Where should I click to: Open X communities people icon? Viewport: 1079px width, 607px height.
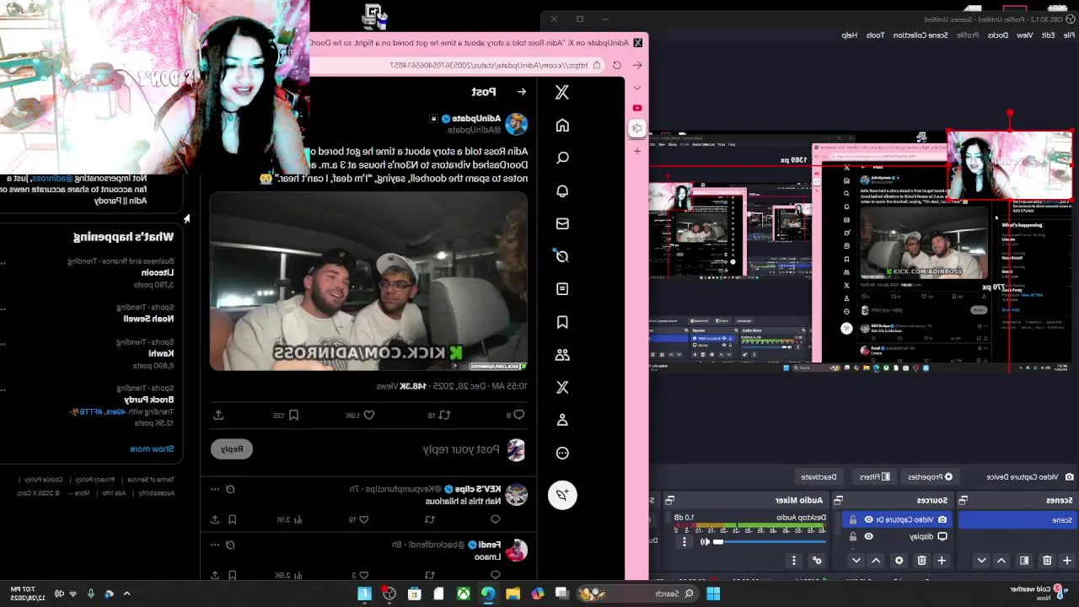coord(562,355)
